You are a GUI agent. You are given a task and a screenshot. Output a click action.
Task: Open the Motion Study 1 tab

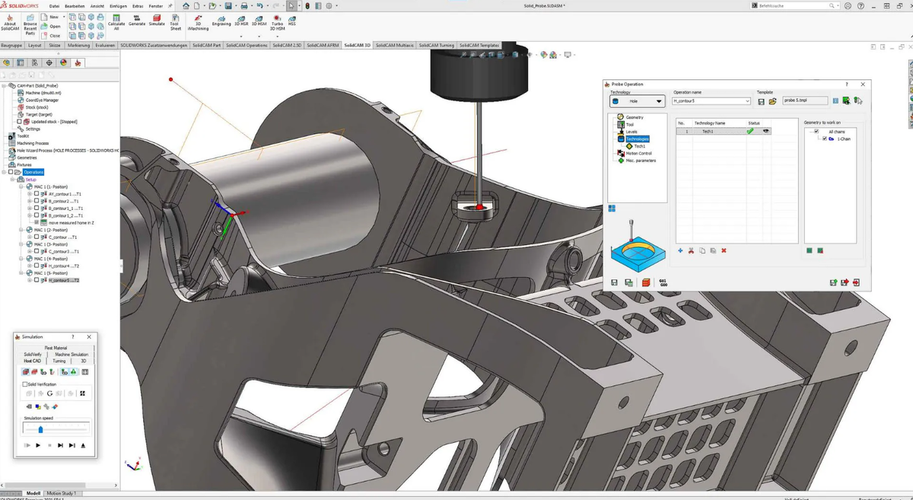(x=62, y=493)
